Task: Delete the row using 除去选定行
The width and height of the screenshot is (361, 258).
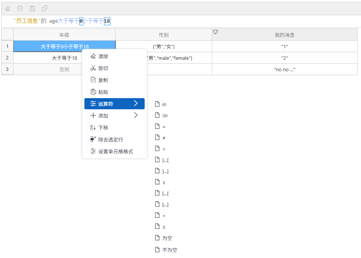Action: 110,140
